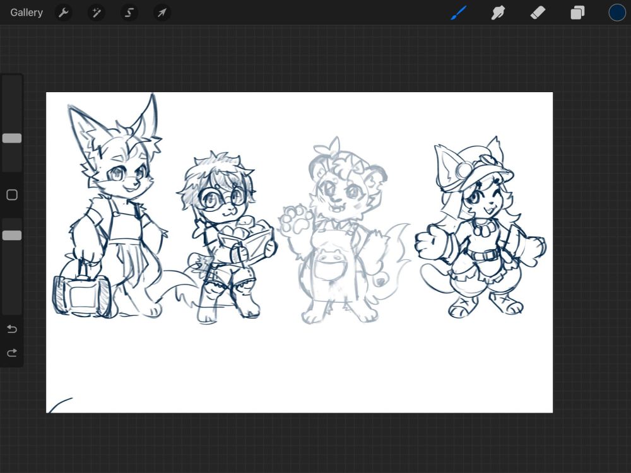The height and width of the screenshot is (473, 631).
Task: Undo the last stroke
Action: coord(12,329)
